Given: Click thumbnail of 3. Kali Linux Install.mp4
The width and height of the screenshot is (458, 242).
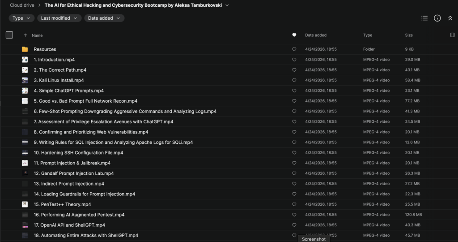Looking at the screenshot, I should [x=25, y=80].
